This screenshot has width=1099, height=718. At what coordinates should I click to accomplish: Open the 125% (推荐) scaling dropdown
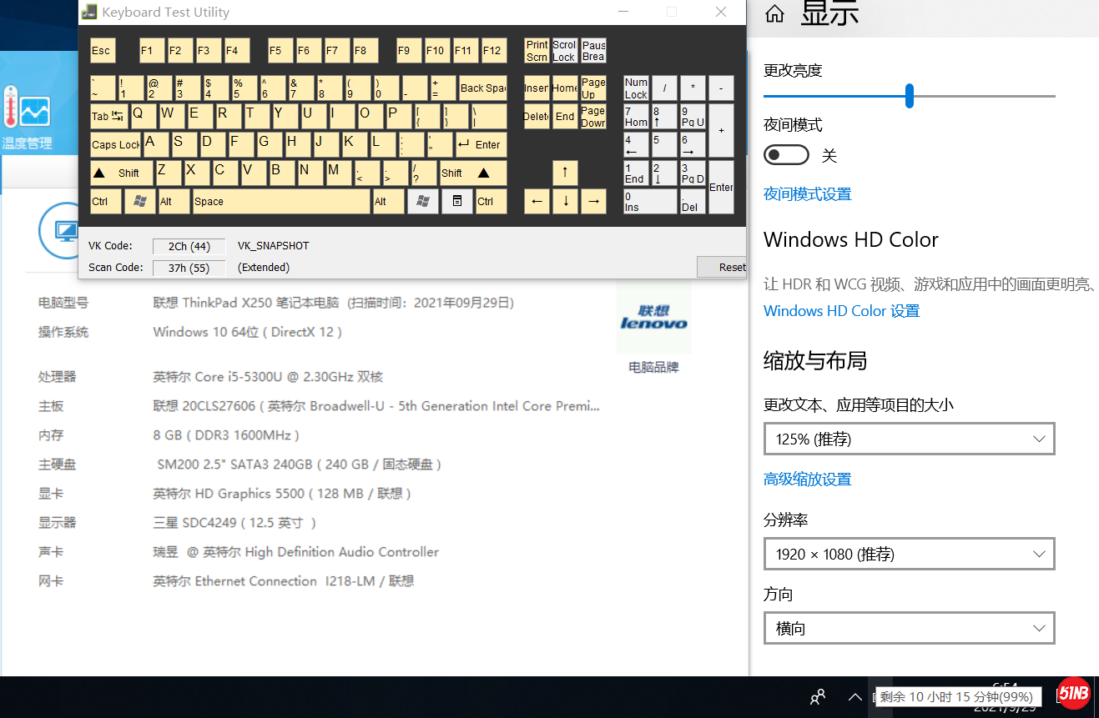(910, 439)
